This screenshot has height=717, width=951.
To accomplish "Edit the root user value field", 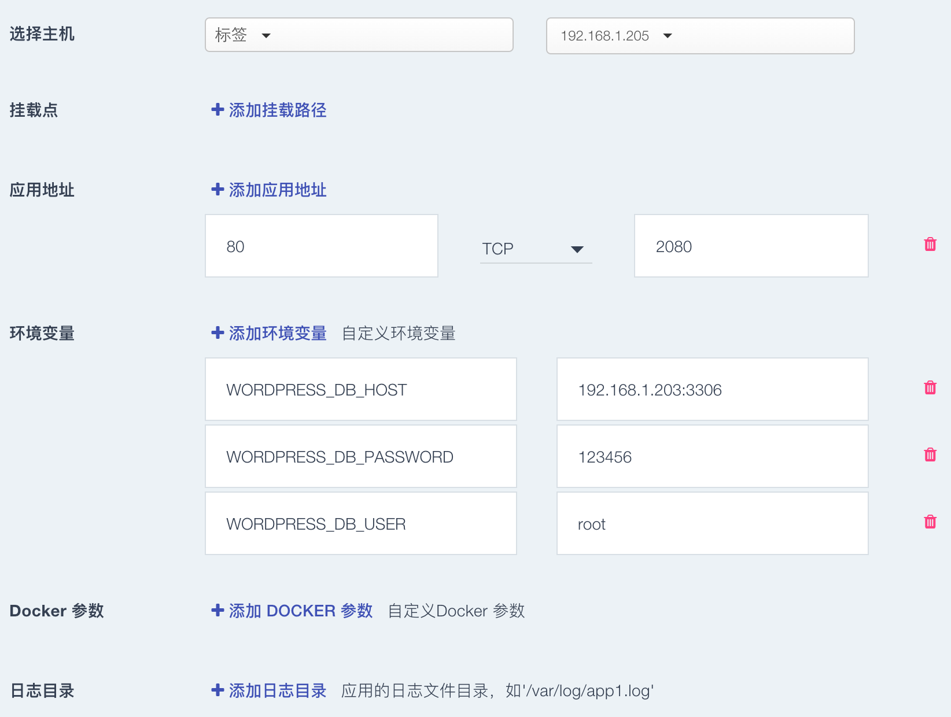I will tap(712, 523).
